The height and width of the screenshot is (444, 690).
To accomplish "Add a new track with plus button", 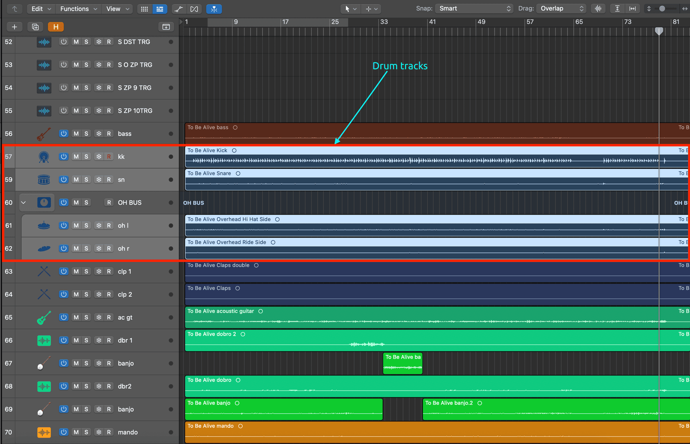I will (x=14, y=27).
